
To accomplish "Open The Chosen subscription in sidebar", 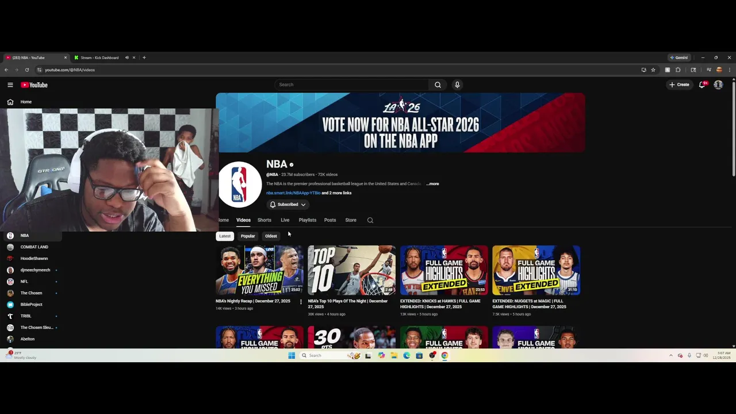I will click(x=32, y=293).
